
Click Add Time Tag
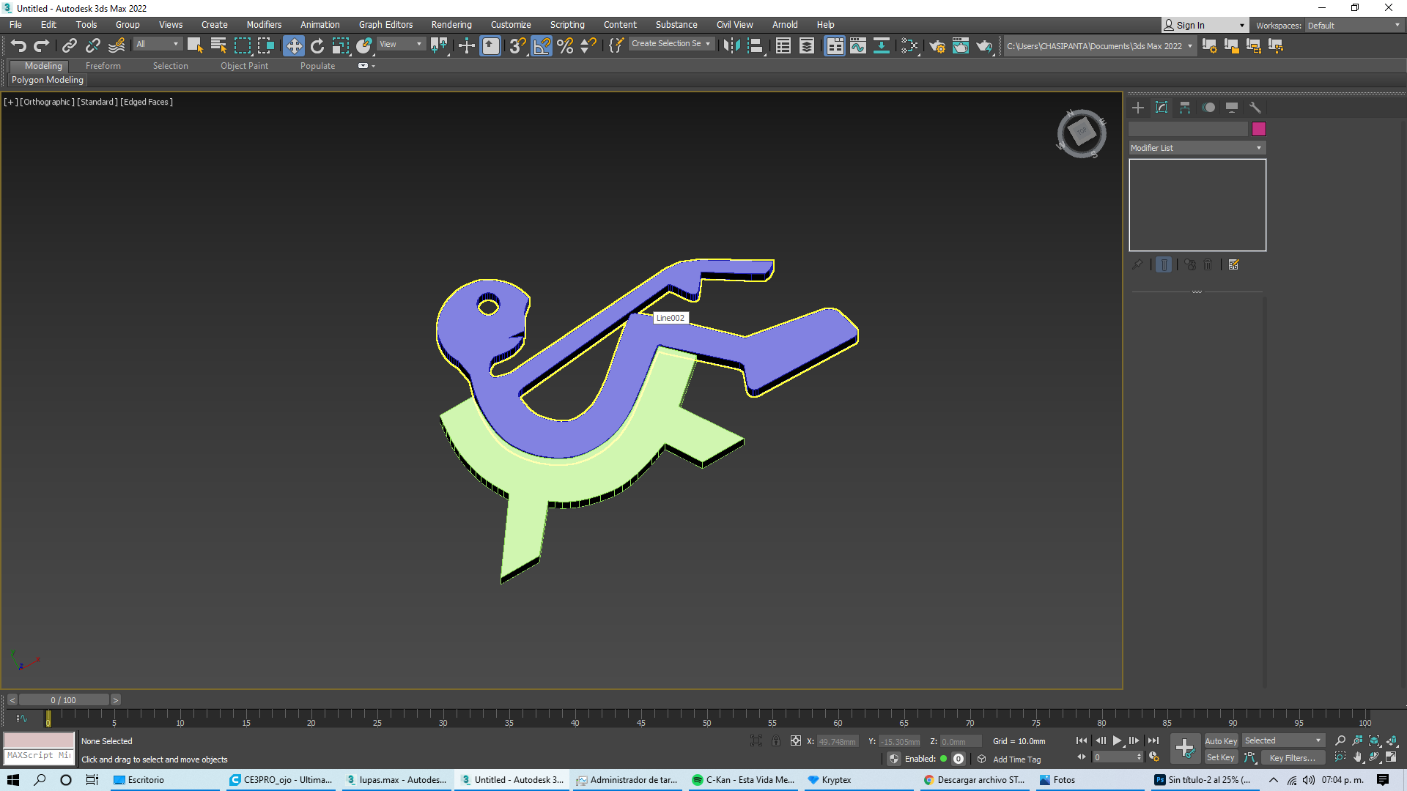tap(1016, 760)
